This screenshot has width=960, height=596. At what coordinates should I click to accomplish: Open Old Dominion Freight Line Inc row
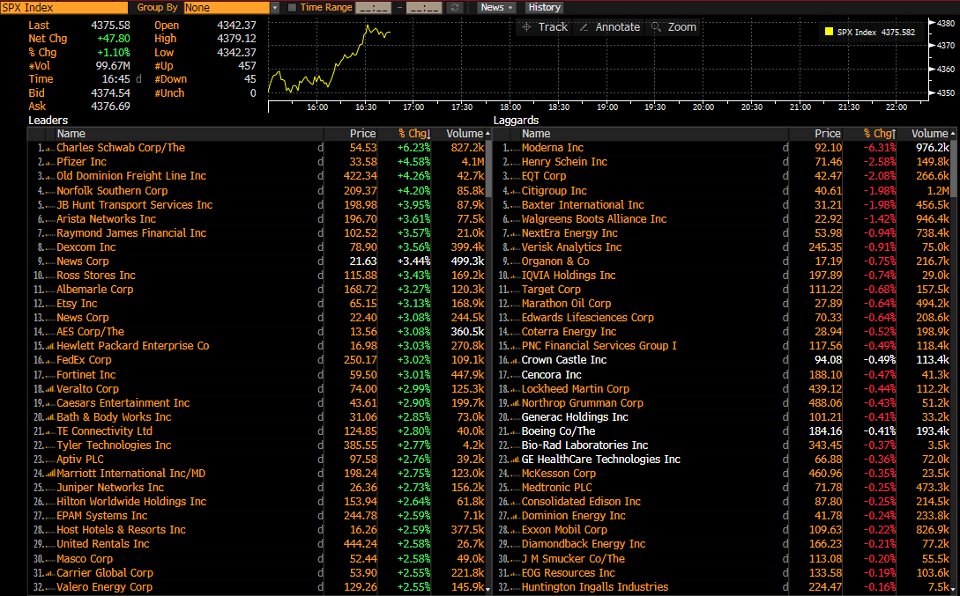click(x=131, y=176)
